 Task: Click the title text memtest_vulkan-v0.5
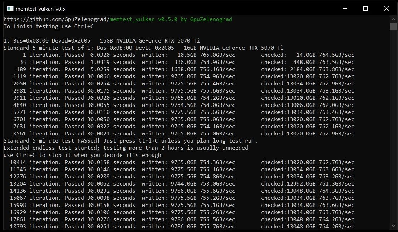tap(40, 9)
